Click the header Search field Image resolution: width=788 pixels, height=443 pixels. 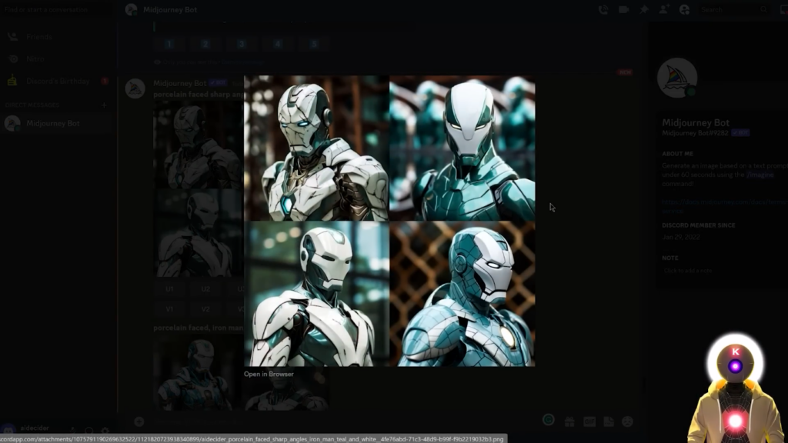(x=733, y=9)
